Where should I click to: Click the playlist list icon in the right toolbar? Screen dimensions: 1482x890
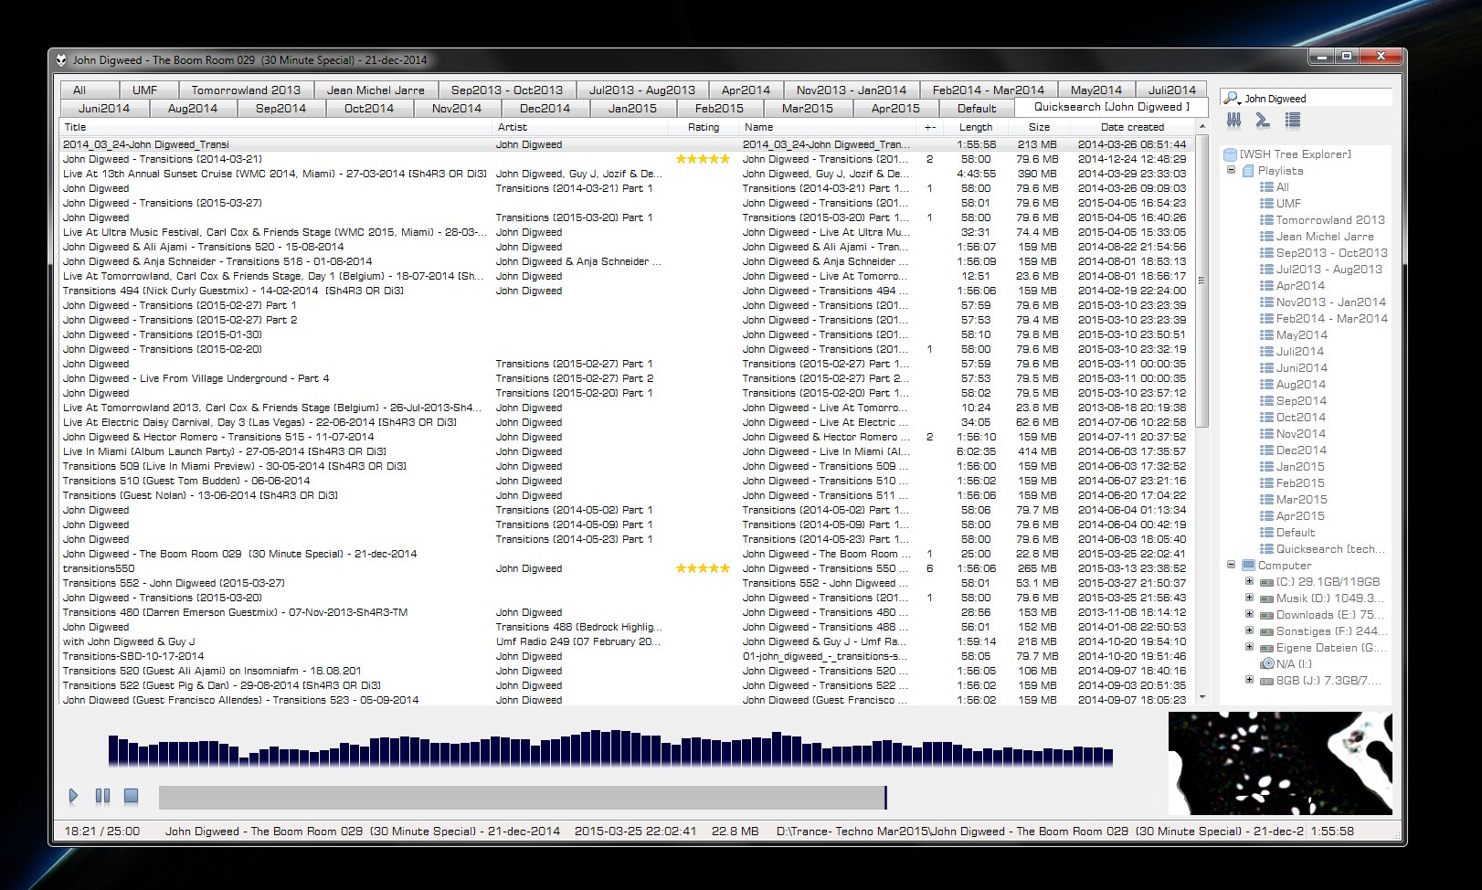pos(1292,120)
